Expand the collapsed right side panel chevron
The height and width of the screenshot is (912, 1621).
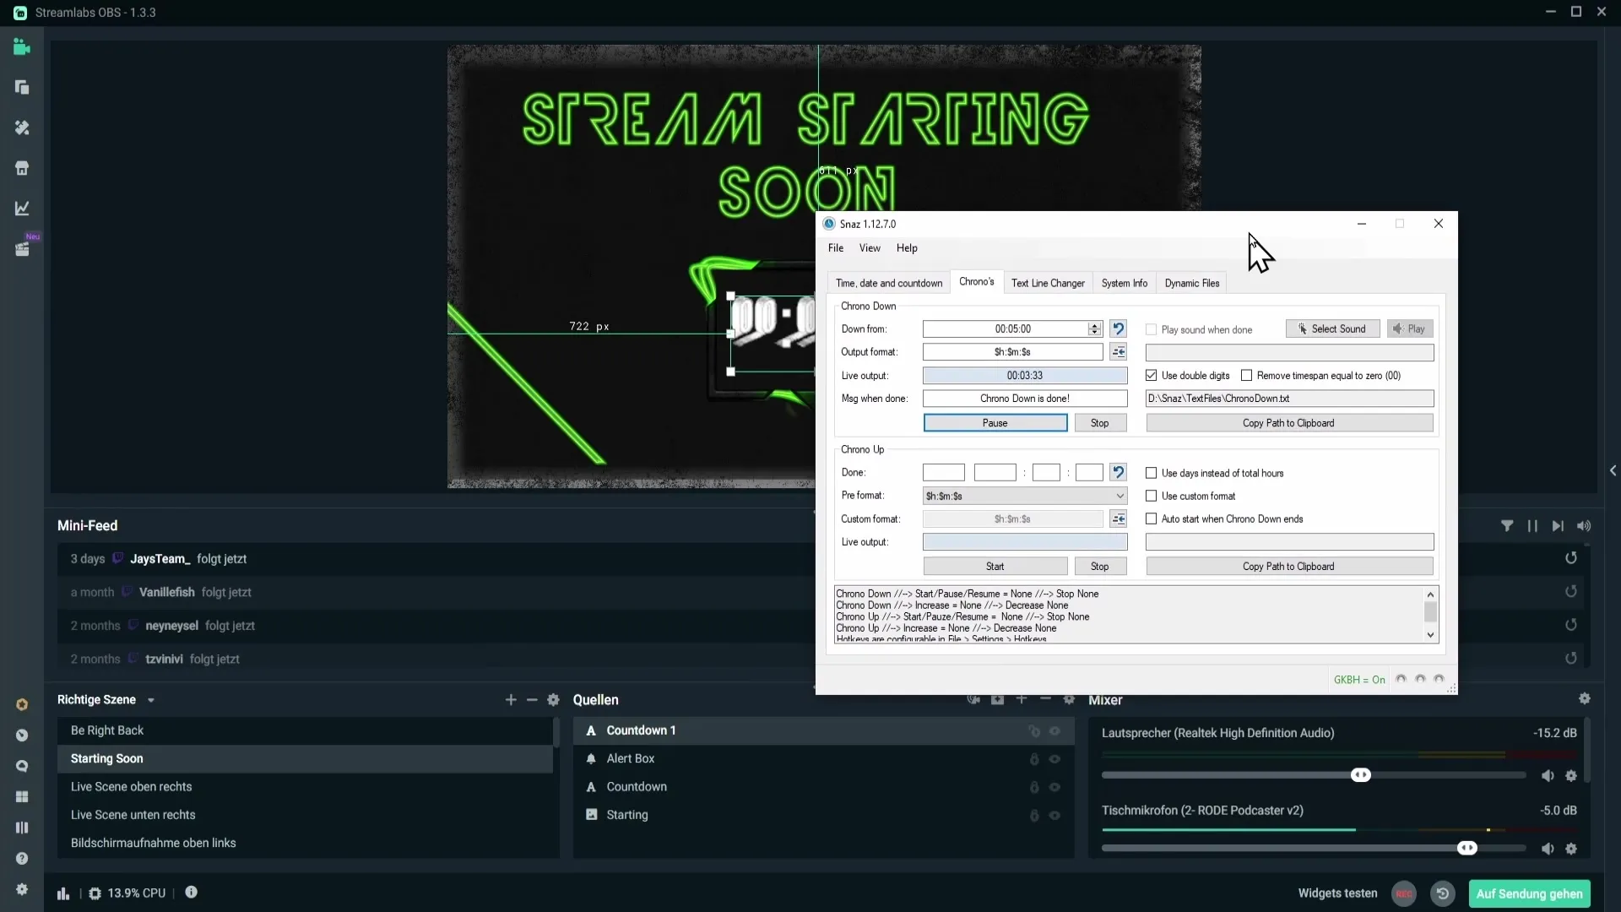tap(1613, 471)
